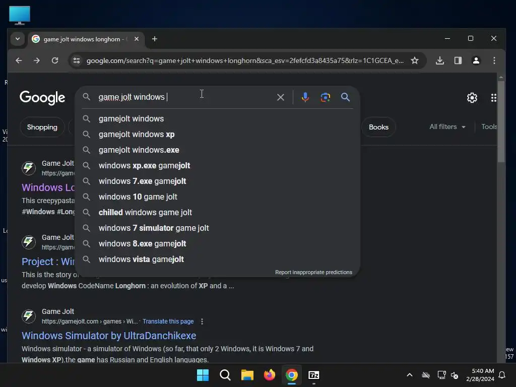Viewport: 516px width, 387px height.
Task: Open File Explorer from taskbar
Action: pos(247,375)
